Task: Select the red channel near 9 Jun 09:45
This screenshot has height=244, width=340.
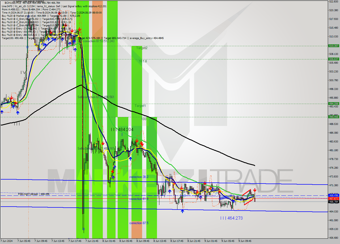Action: click(248, 197)
